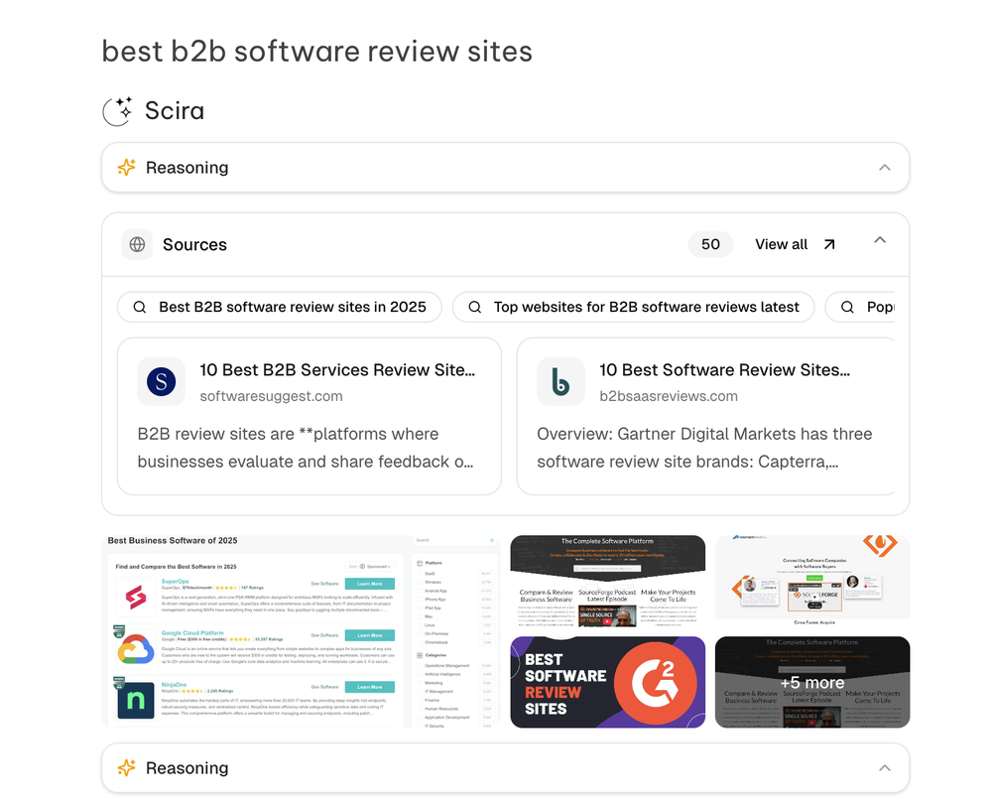
Task: Click the globe icon beside Sources
Action: pyautogui.click(x=137, y=244)
